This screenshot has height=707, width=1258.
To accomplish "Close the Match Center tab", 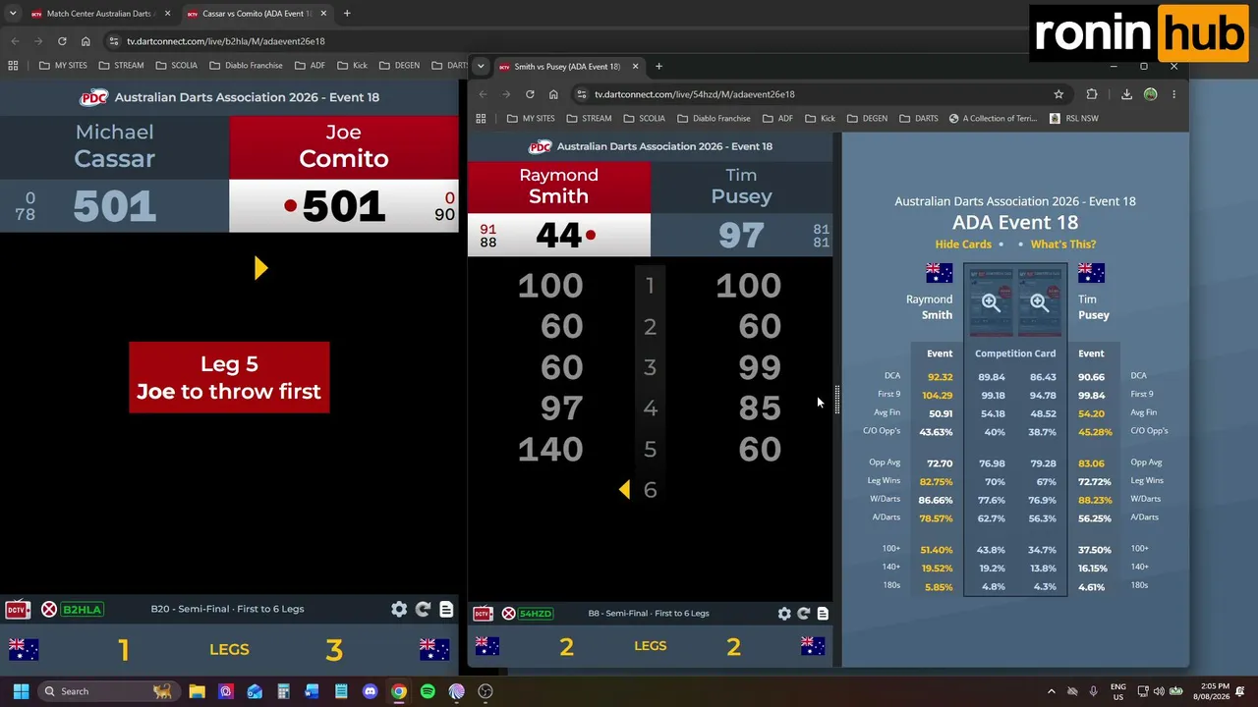I will 168,14.
